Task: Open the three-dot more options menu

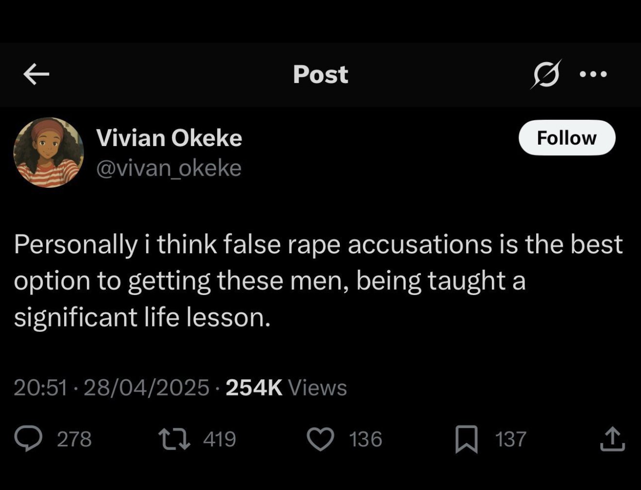Action: [593, 74]
